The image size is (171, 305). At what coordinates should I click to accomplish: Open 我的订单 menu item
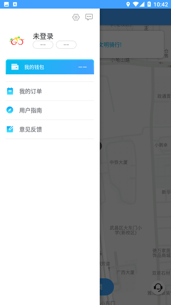pos(50,91)
